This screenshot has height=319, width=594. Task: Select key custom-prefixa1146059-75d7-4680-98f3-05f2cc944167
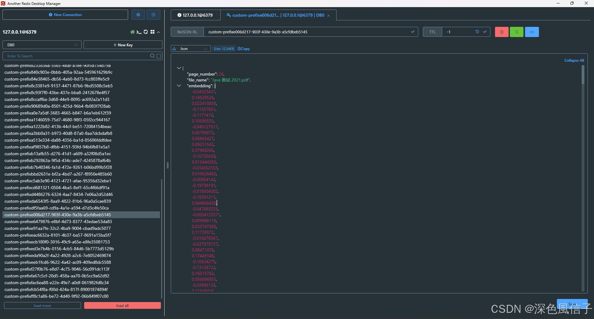point(57,120)
